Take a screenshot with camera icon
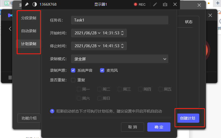Viewport: 221px width, 138px height. (165, 5)
